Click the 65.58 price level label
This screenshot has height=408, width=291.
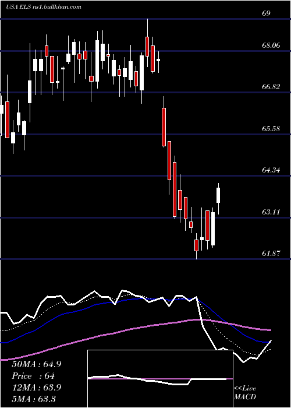[271, 129]
